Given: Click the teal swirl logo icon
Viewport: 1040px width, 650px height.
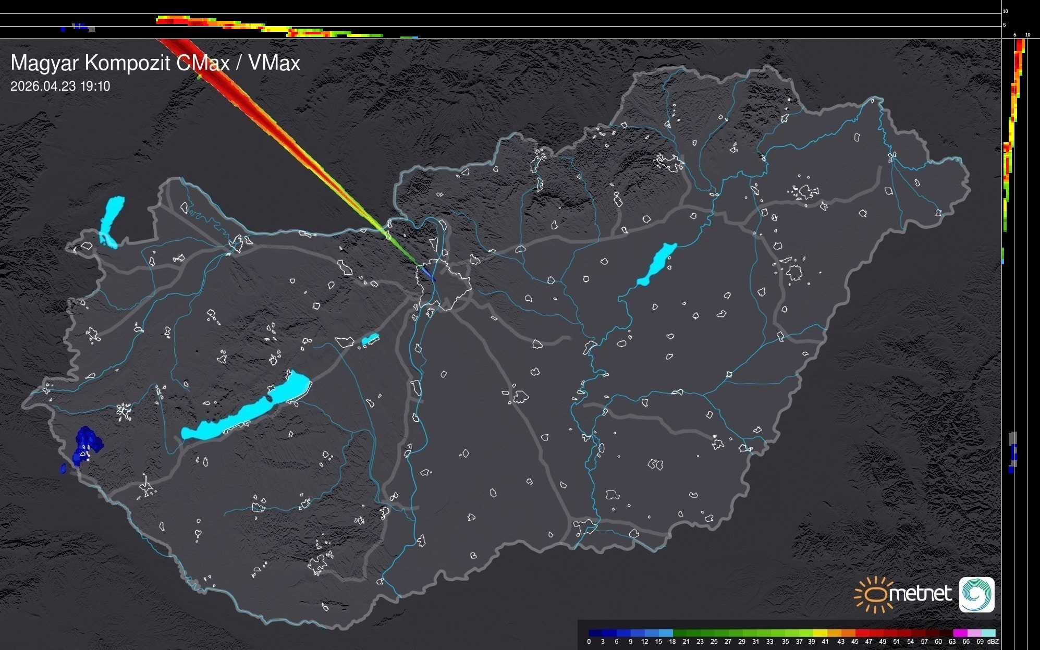Looking at the screenshot, I should coord(976,594).
